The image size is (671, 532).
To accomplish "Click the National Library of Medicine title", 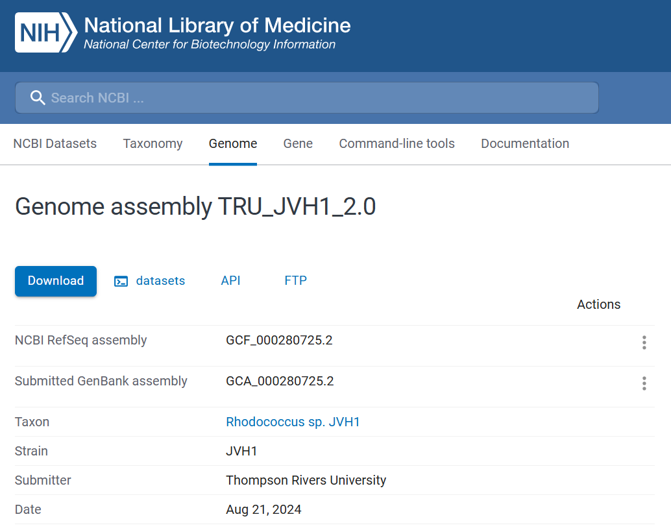I will click(217, 26).
